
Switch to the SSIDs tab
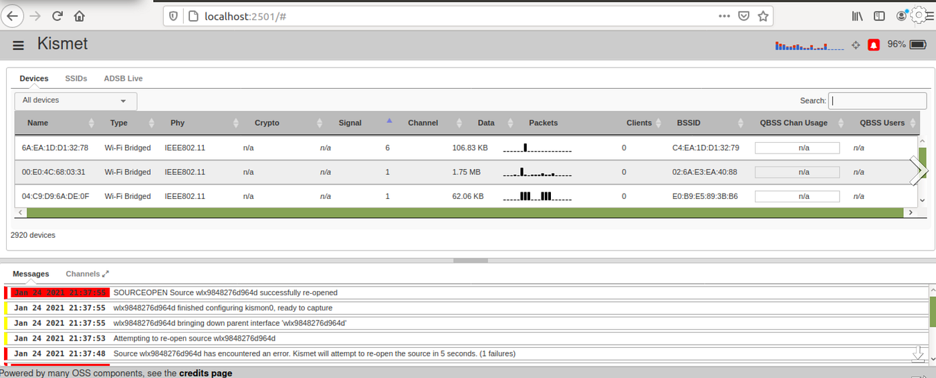pos(76,79)
